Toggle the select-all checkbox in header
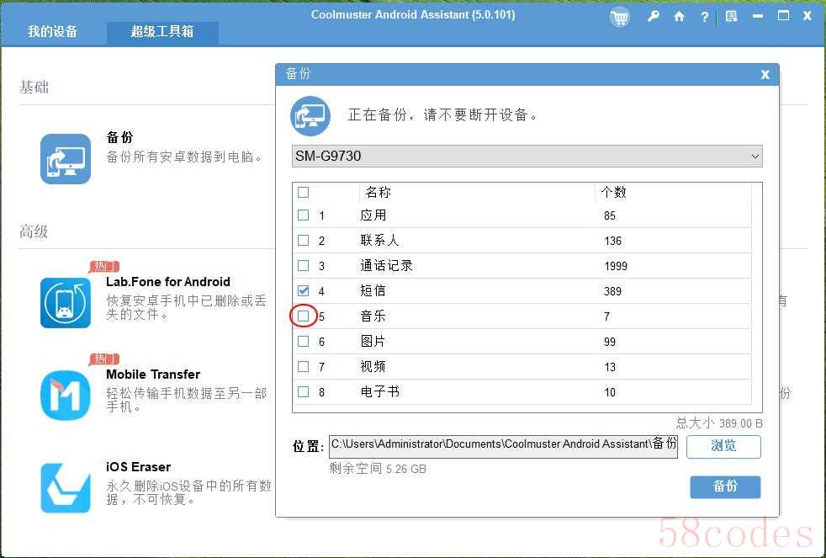 [x=304, y=193]
